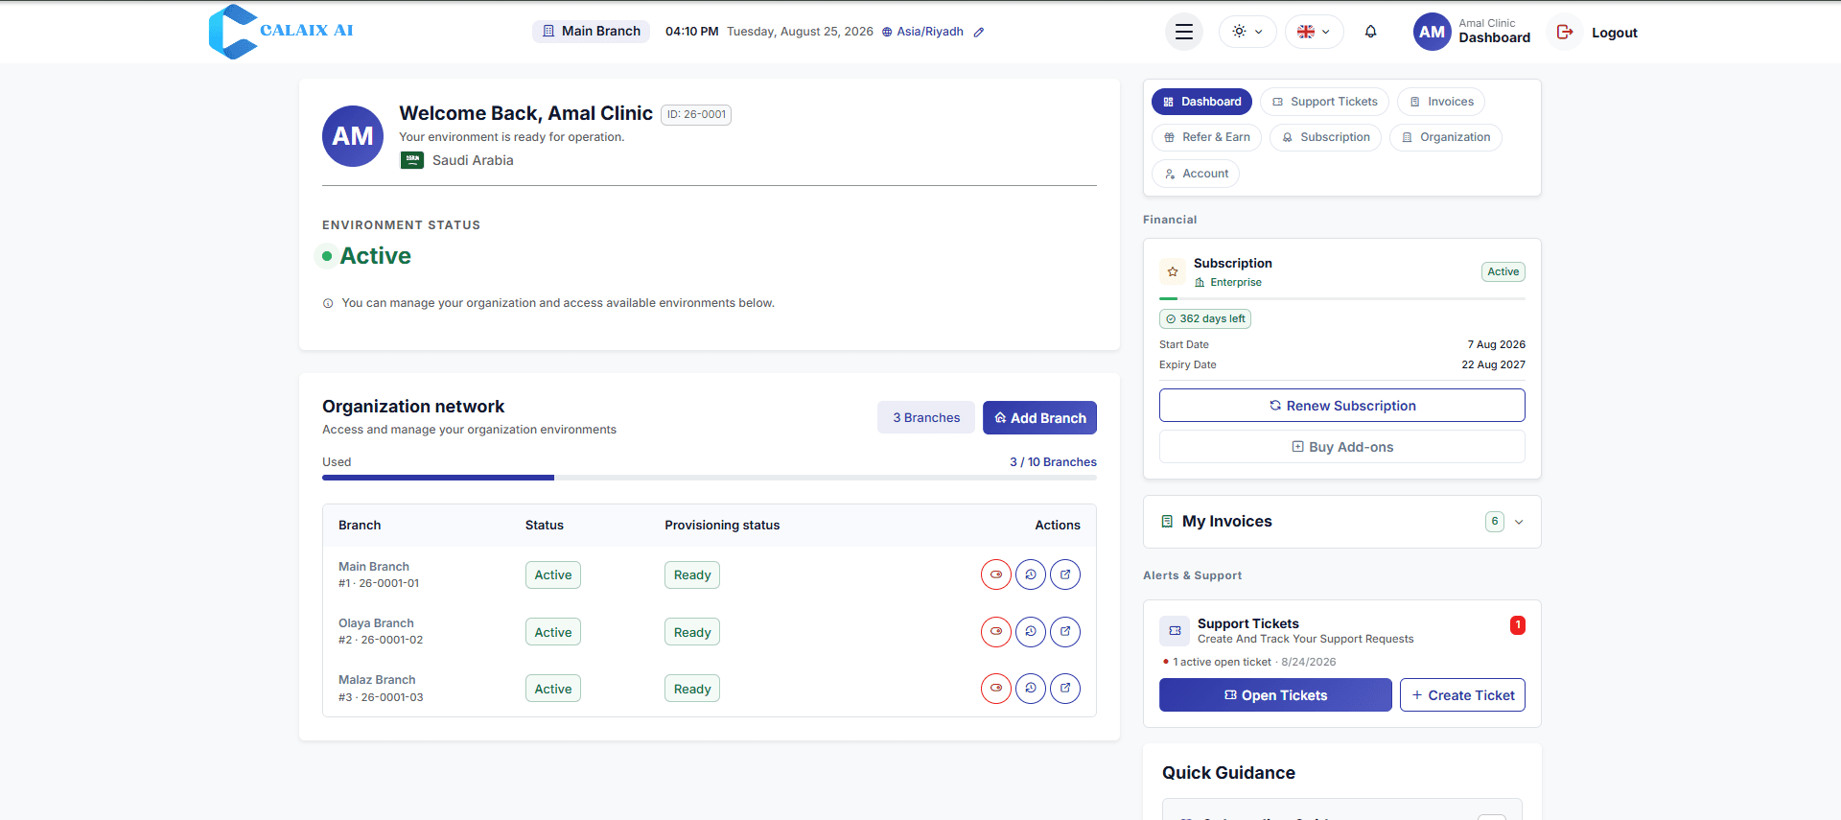Toggle Olaya Branch activation switch
Image resolution: width=1841 pixels, height=820 pixels.
[996, 631]
